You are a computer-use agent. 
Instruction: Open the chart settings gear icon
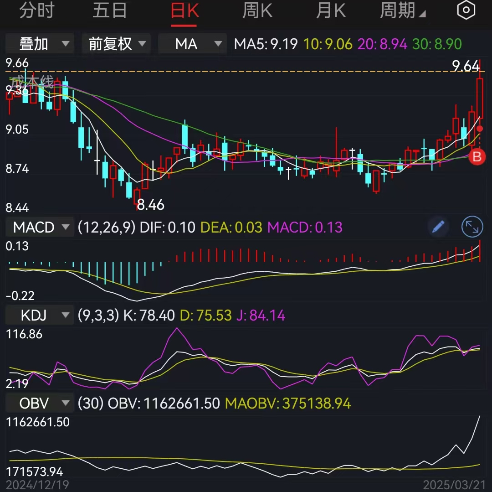(x=466, y=10)
